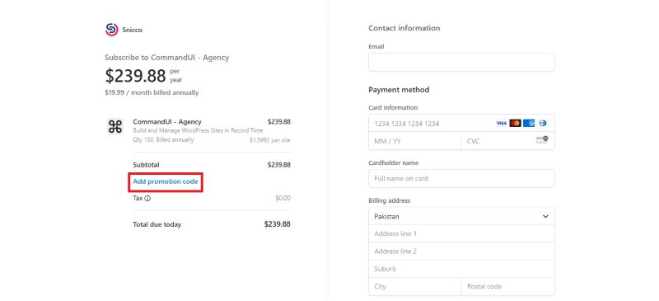This screenshot has height=301, width=659.
Task: Click '$19.99 / month billed annually' text
Action: tap(152, 92)
